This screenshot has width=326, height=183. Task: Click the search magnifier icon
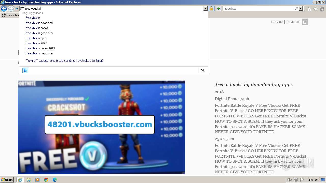pyautogui.click(x=296, y=9)
